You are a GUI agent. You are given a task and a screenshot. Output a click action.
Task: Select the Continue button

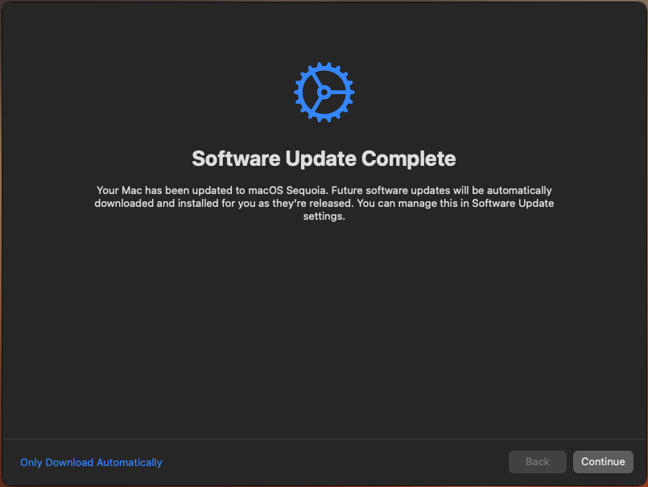[603, 462]
